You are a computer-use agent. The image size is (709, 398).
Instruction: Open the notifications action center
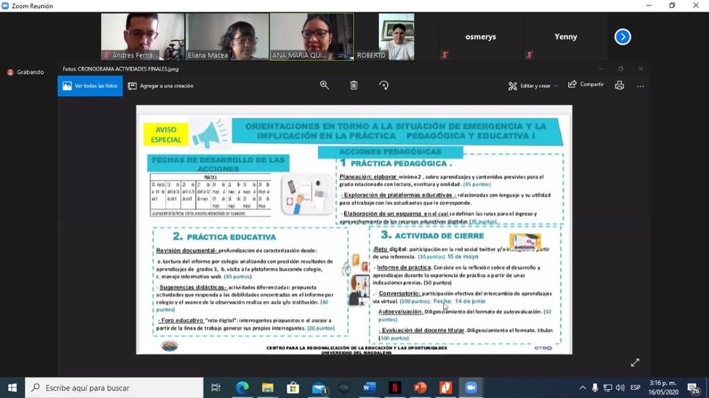pos(693,388)
